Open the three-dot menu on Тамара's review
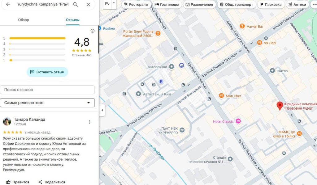 click(x=89, y=122)
